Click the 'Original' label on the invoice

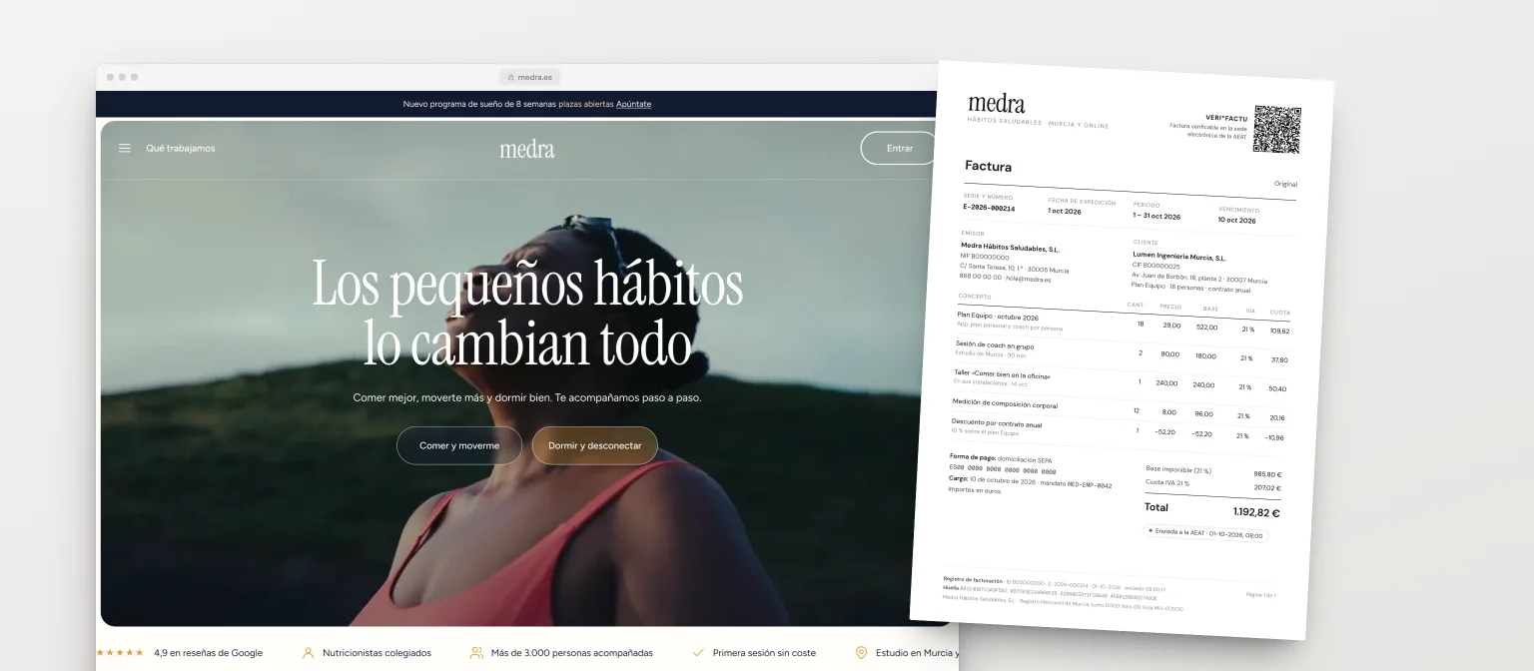(1285, 184)
